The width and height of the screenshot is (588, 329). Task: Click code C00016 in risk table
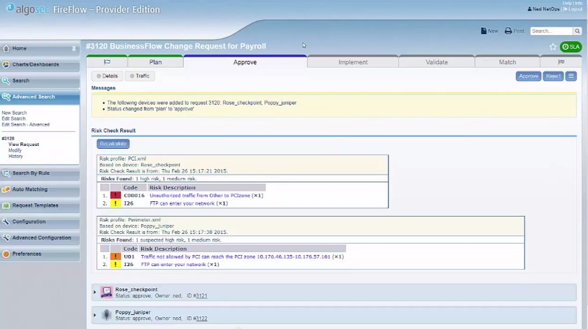(x=134, y=196)
